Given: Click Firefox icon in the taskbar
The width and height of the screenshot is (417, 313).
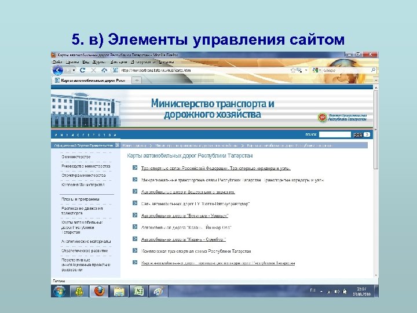Looking at the screenshot, I should click(99, 291).
